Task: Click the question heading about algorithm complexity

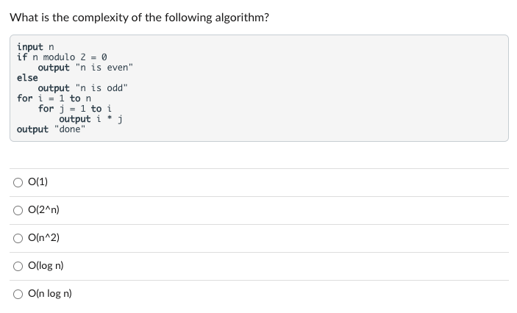Action: pyautogui.click(x=140, y=18)
